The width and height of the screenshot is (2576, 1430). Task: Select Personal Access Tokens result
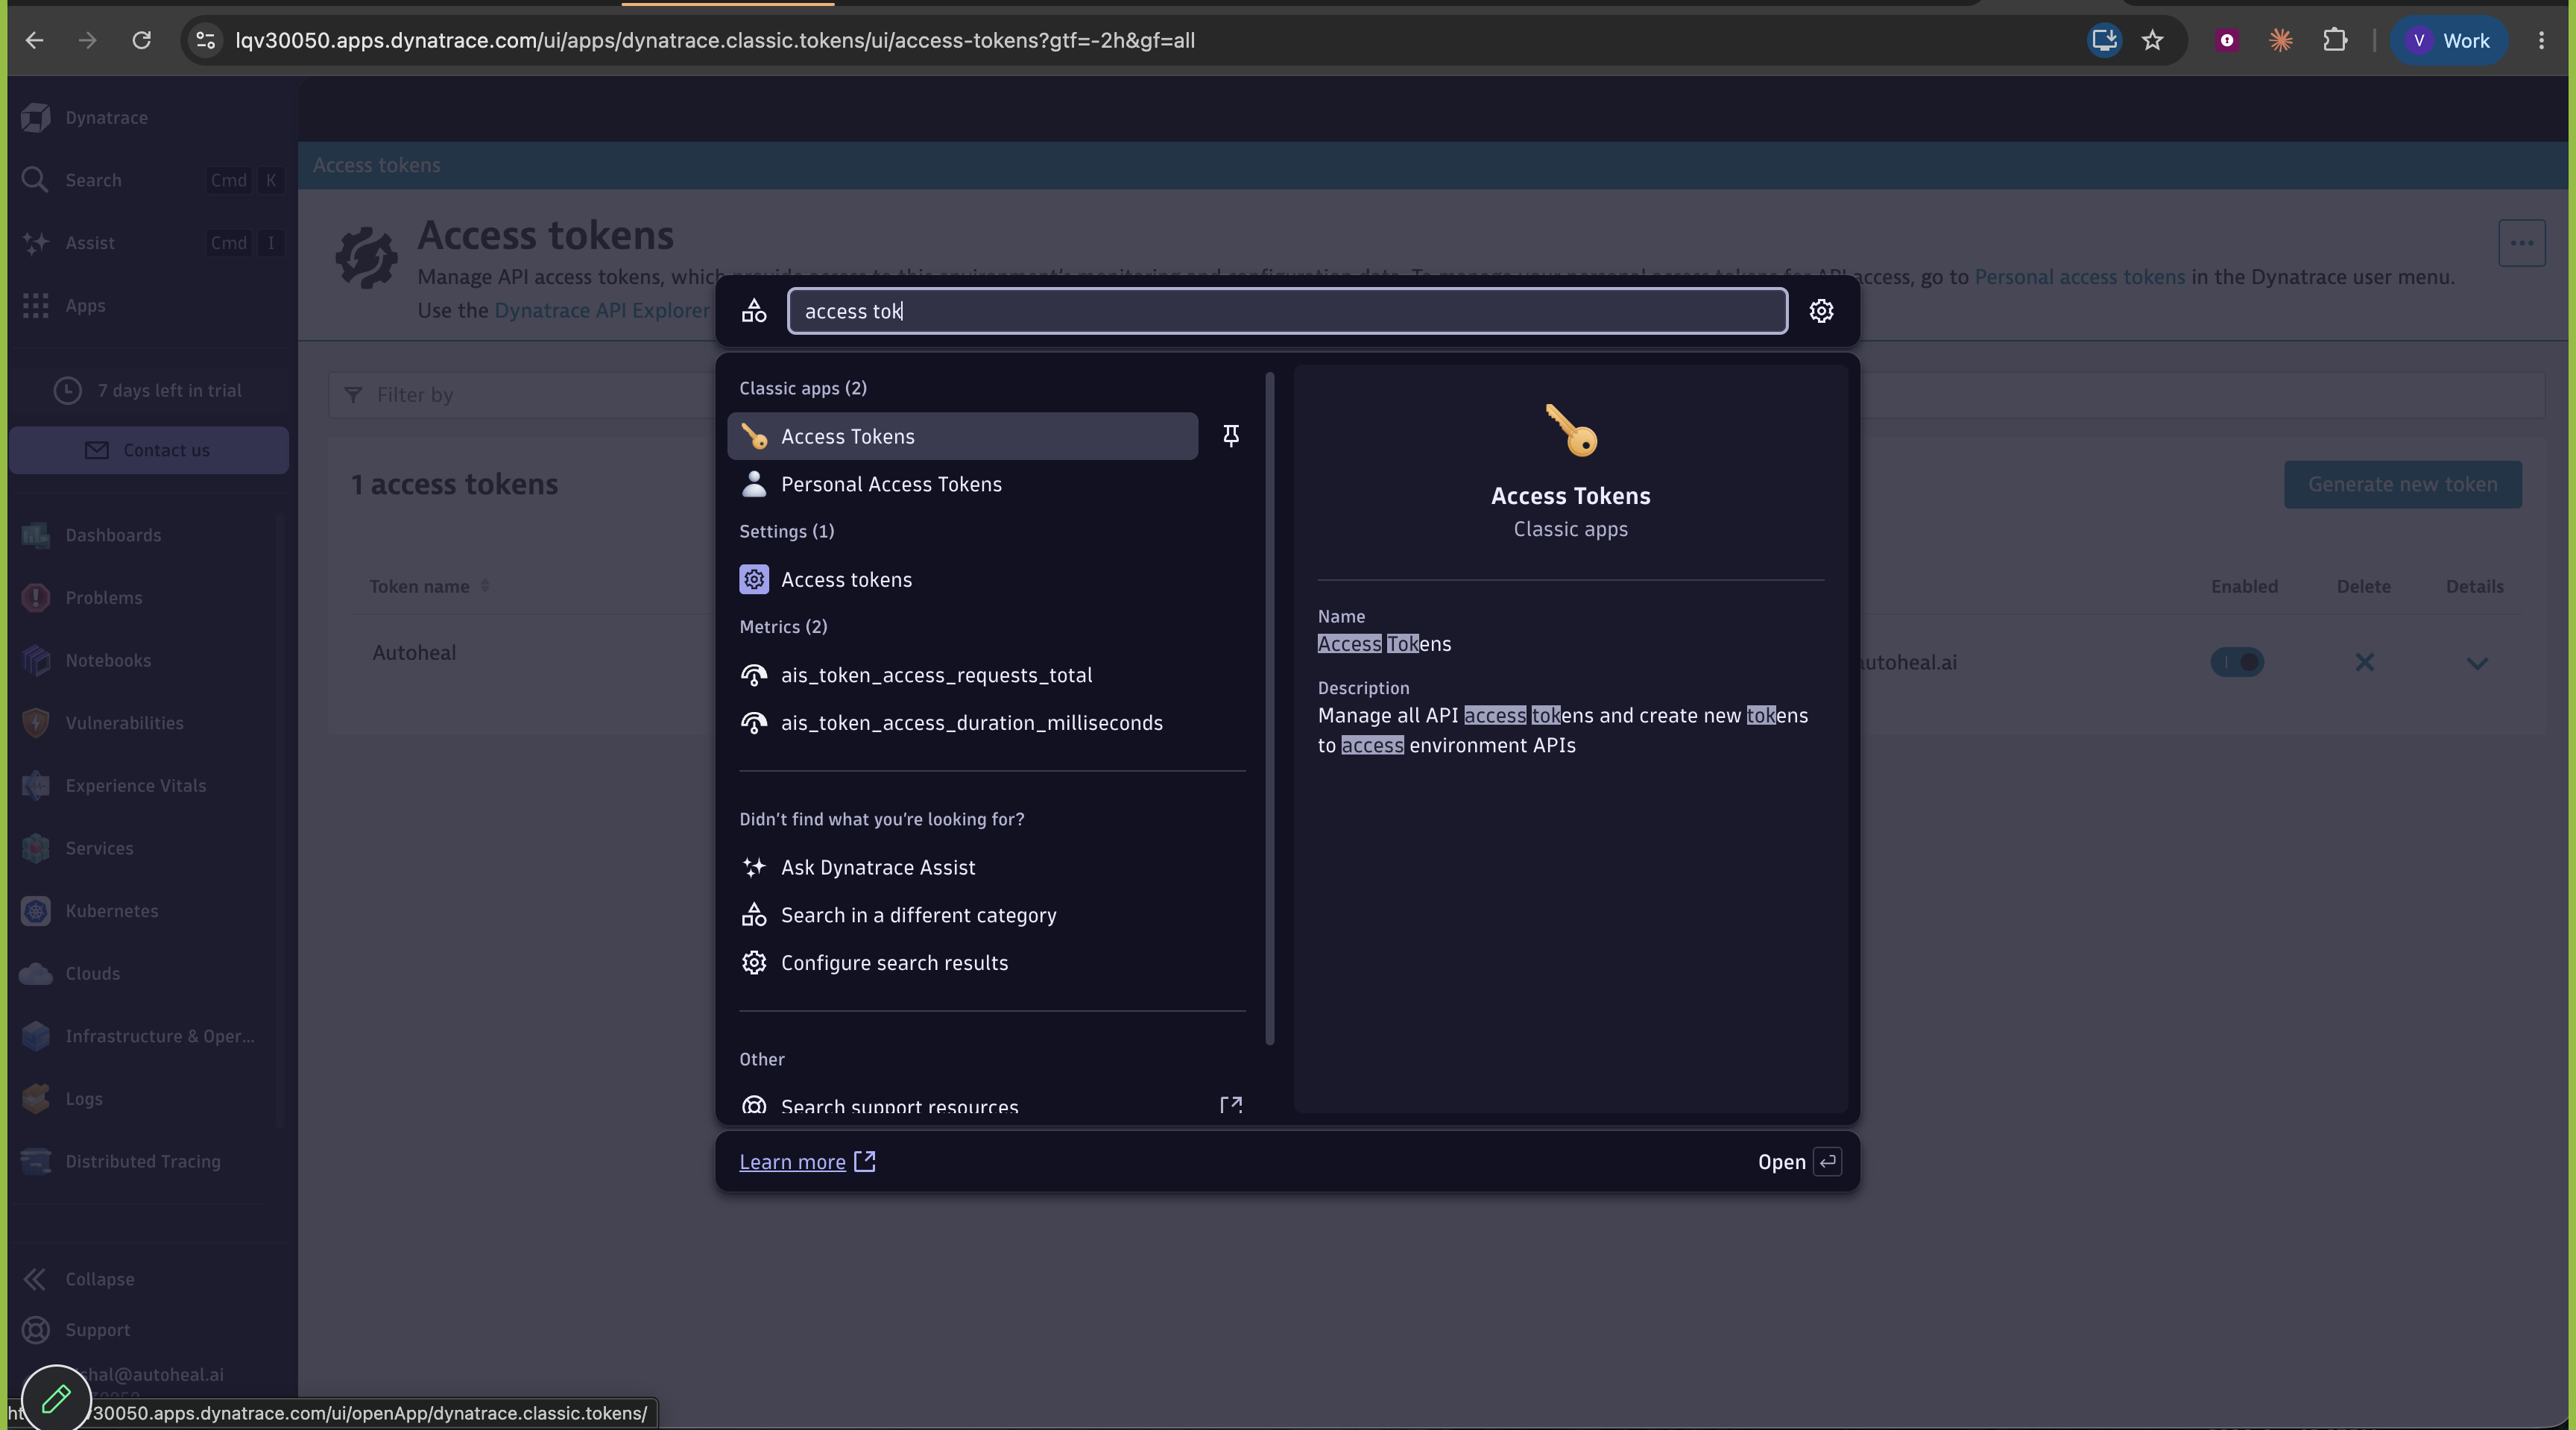[x=891, y=484]
